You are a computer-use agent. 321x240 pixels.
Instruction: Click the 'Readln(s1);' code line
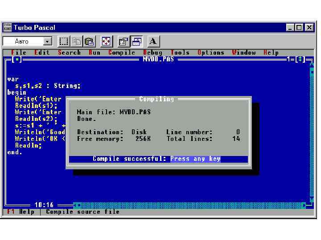[36, 105]
